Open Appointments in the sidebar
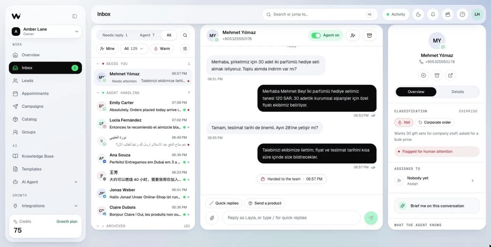Screen dimensions: 491x247 (x=45, y=94)
